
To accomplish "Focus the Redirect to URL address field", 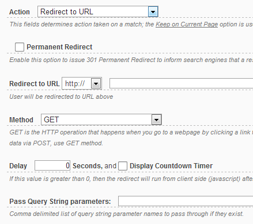I will coord(181,83).
